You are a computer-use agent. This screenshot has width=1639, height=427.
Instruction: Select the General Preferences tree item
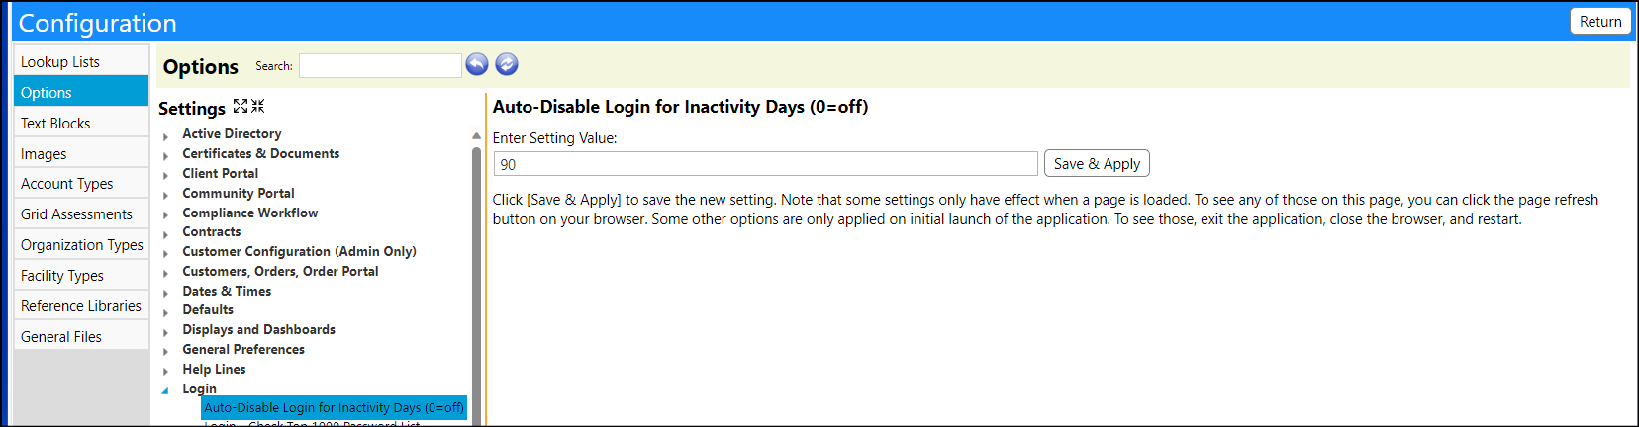point(243,349)
